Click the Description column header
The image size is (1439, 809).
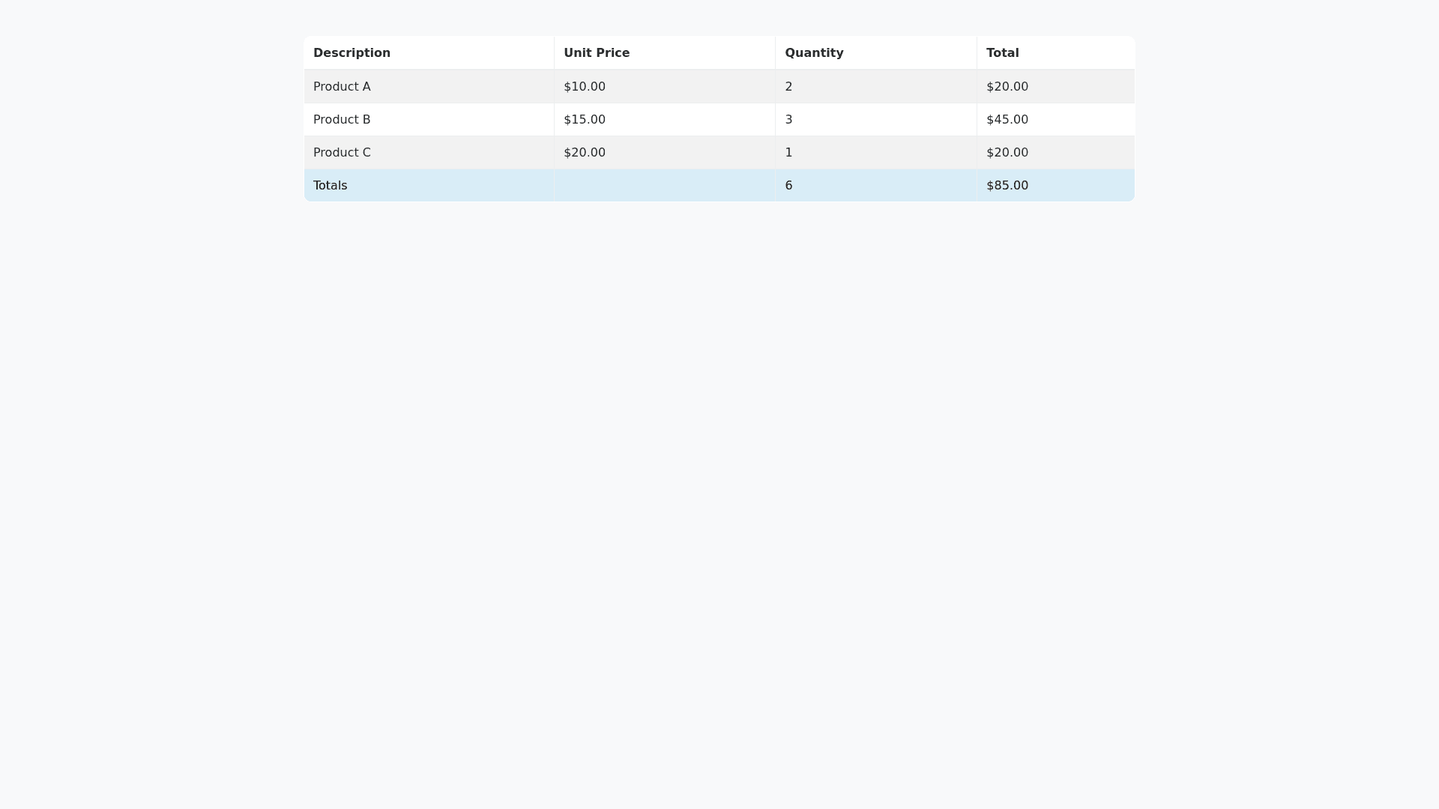352,53
